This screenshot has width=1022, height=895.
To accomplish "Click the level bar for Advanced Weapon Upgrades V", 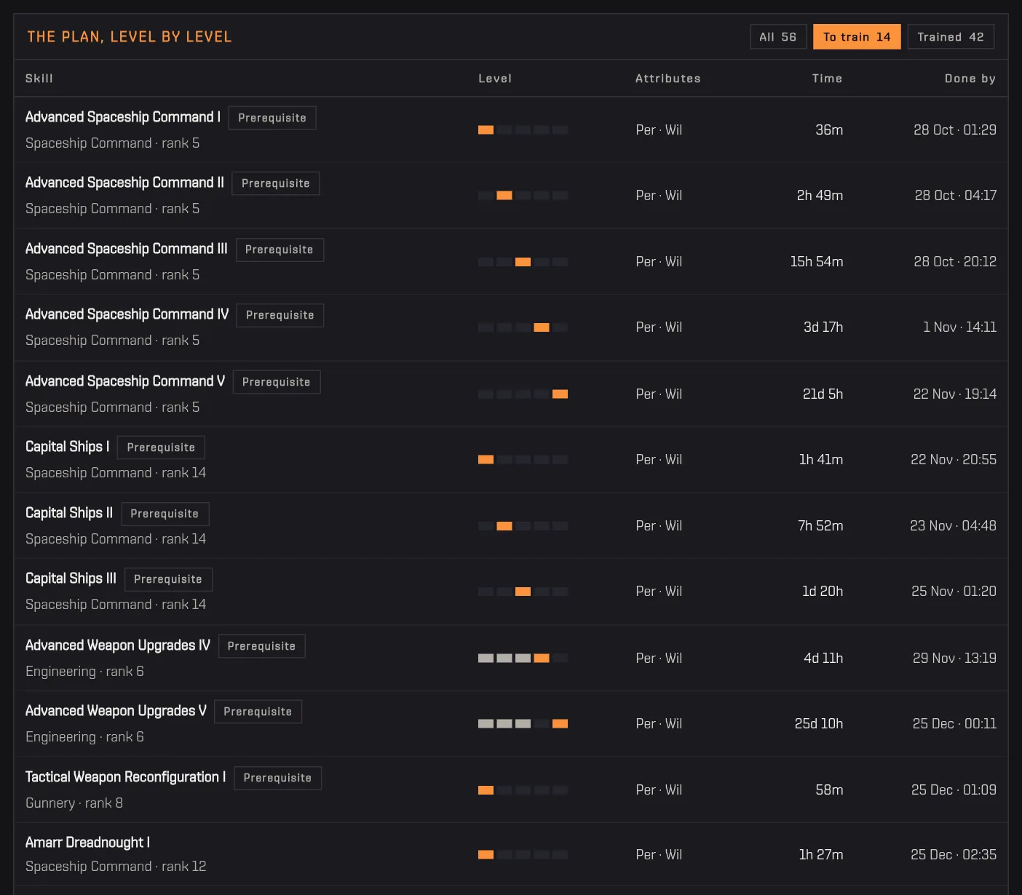I will 523,724.
